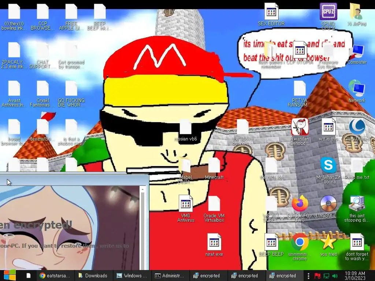Open the network tray icon
This screenshot has width=375, height=281.
(x=326, y=276)
